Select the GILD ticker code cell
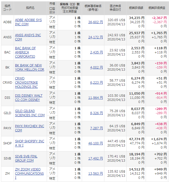This screenshot has width=169, height=183. pyautogui.click(x=8, y=113)
